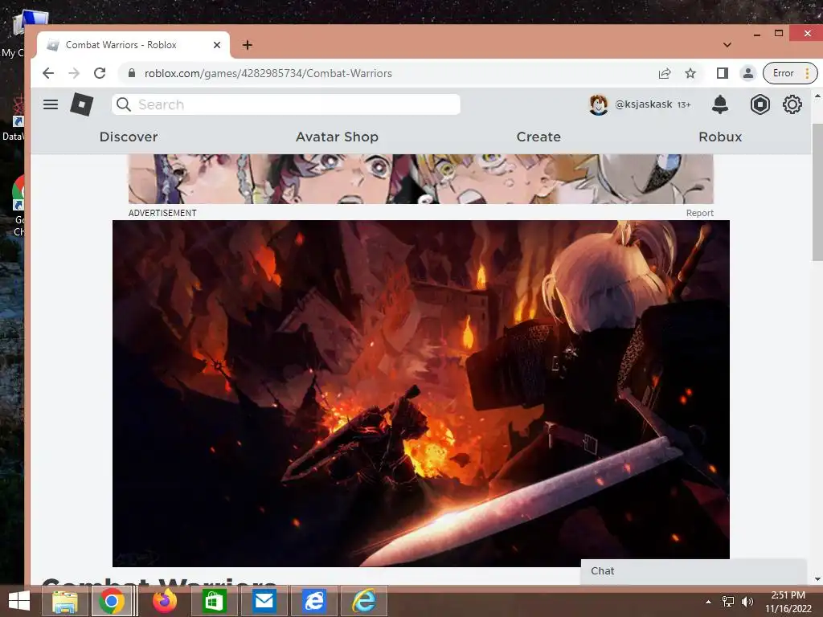
Task: Go forward to the next page
Action: pyautogui.click(x=74, y=73)
